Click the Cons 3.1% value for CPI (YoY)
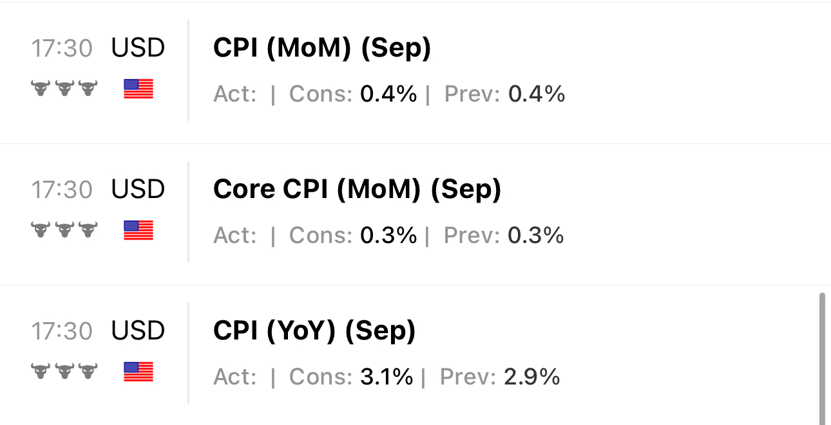831x425 pixels. point(387,377)
